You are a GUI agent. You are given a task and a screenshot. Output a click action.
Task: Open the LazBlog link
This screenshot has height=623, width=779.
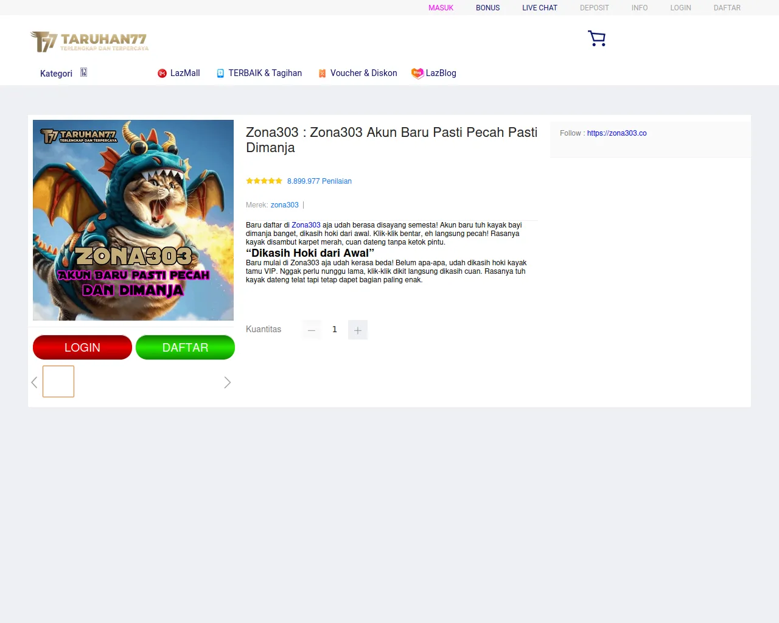(x=441, y=73)
